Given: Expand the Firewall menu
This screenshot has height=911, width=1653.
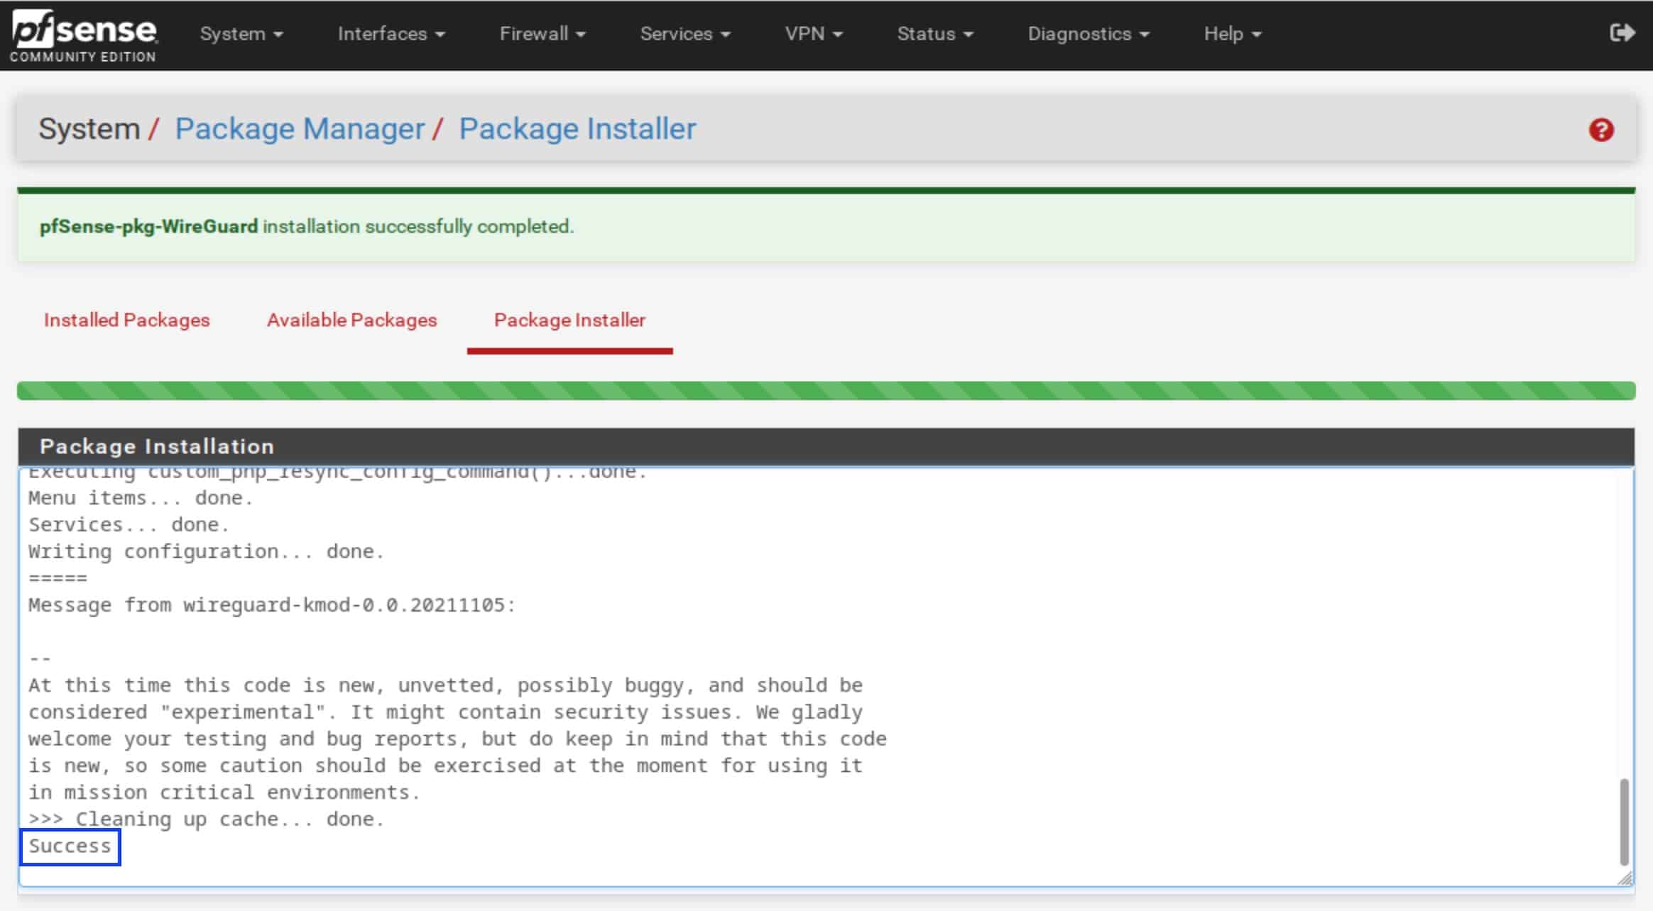Looking at the screenshot, I should pyautogui.click(x=542, y=33).
